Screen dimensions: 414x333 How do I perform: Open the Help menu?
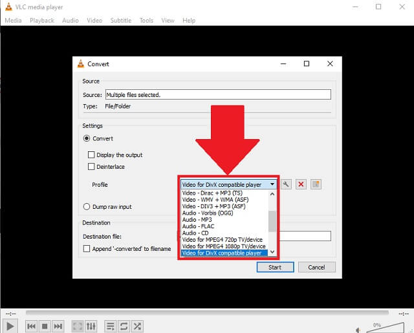pyautogui.click(x=189, y=20)
